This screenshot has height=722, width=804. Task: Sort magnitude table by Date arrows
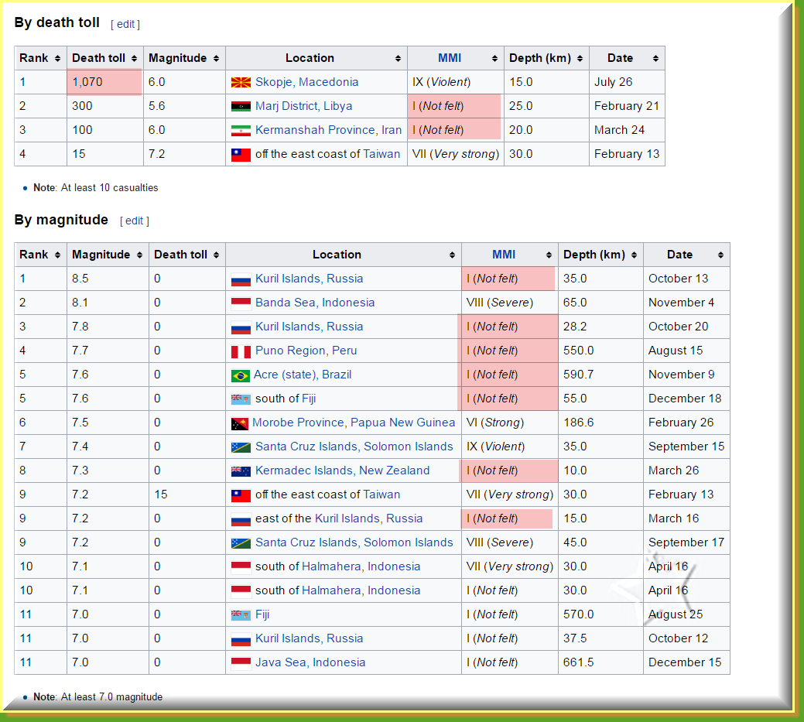(720, 255)
